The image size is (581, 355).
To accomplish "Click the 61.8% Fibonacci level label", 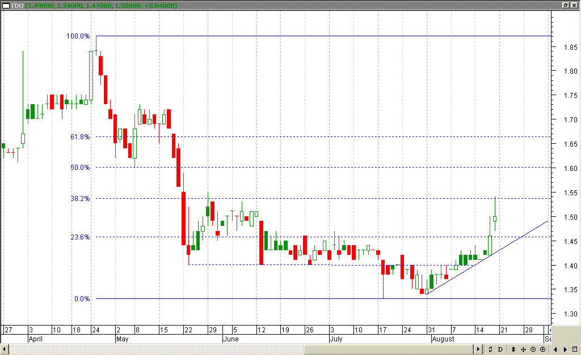I will pyautogui.click(x=80, y=137).
